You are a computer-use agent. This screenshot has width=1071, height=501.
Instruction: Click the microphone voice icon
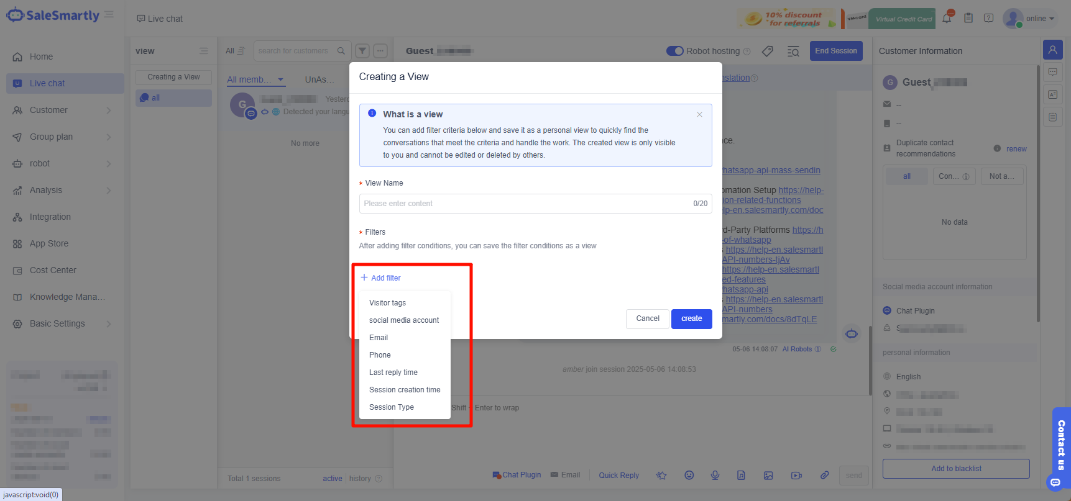pyautogui.click(x=715, y=475)
